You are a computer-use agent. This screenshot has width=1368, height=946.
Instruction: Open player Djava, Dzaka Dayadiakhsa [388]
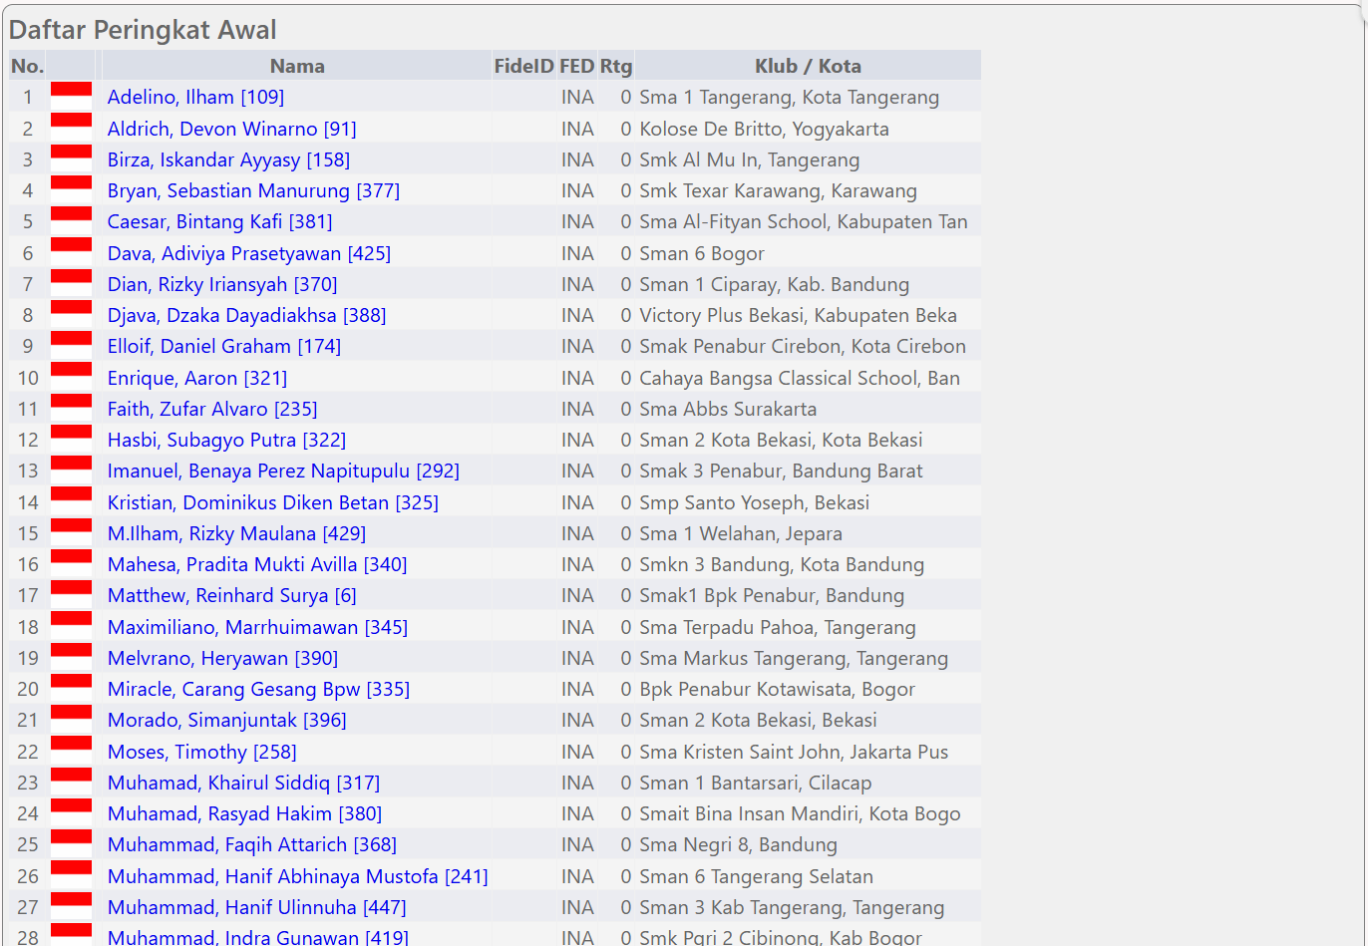pyautogui.click(x=246, y=315)
